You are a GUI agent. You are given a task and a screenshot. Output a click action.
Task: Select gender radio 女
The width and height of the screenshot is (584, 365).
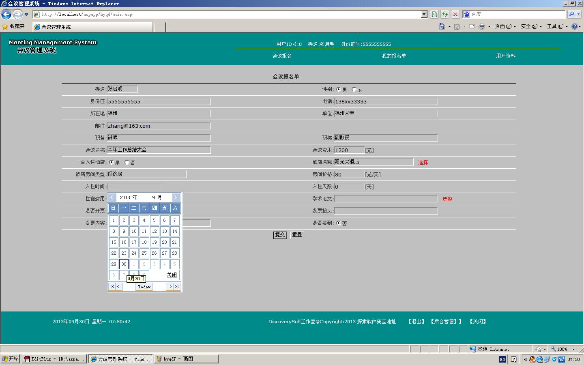pyautogui.click(x=354, y=89)
